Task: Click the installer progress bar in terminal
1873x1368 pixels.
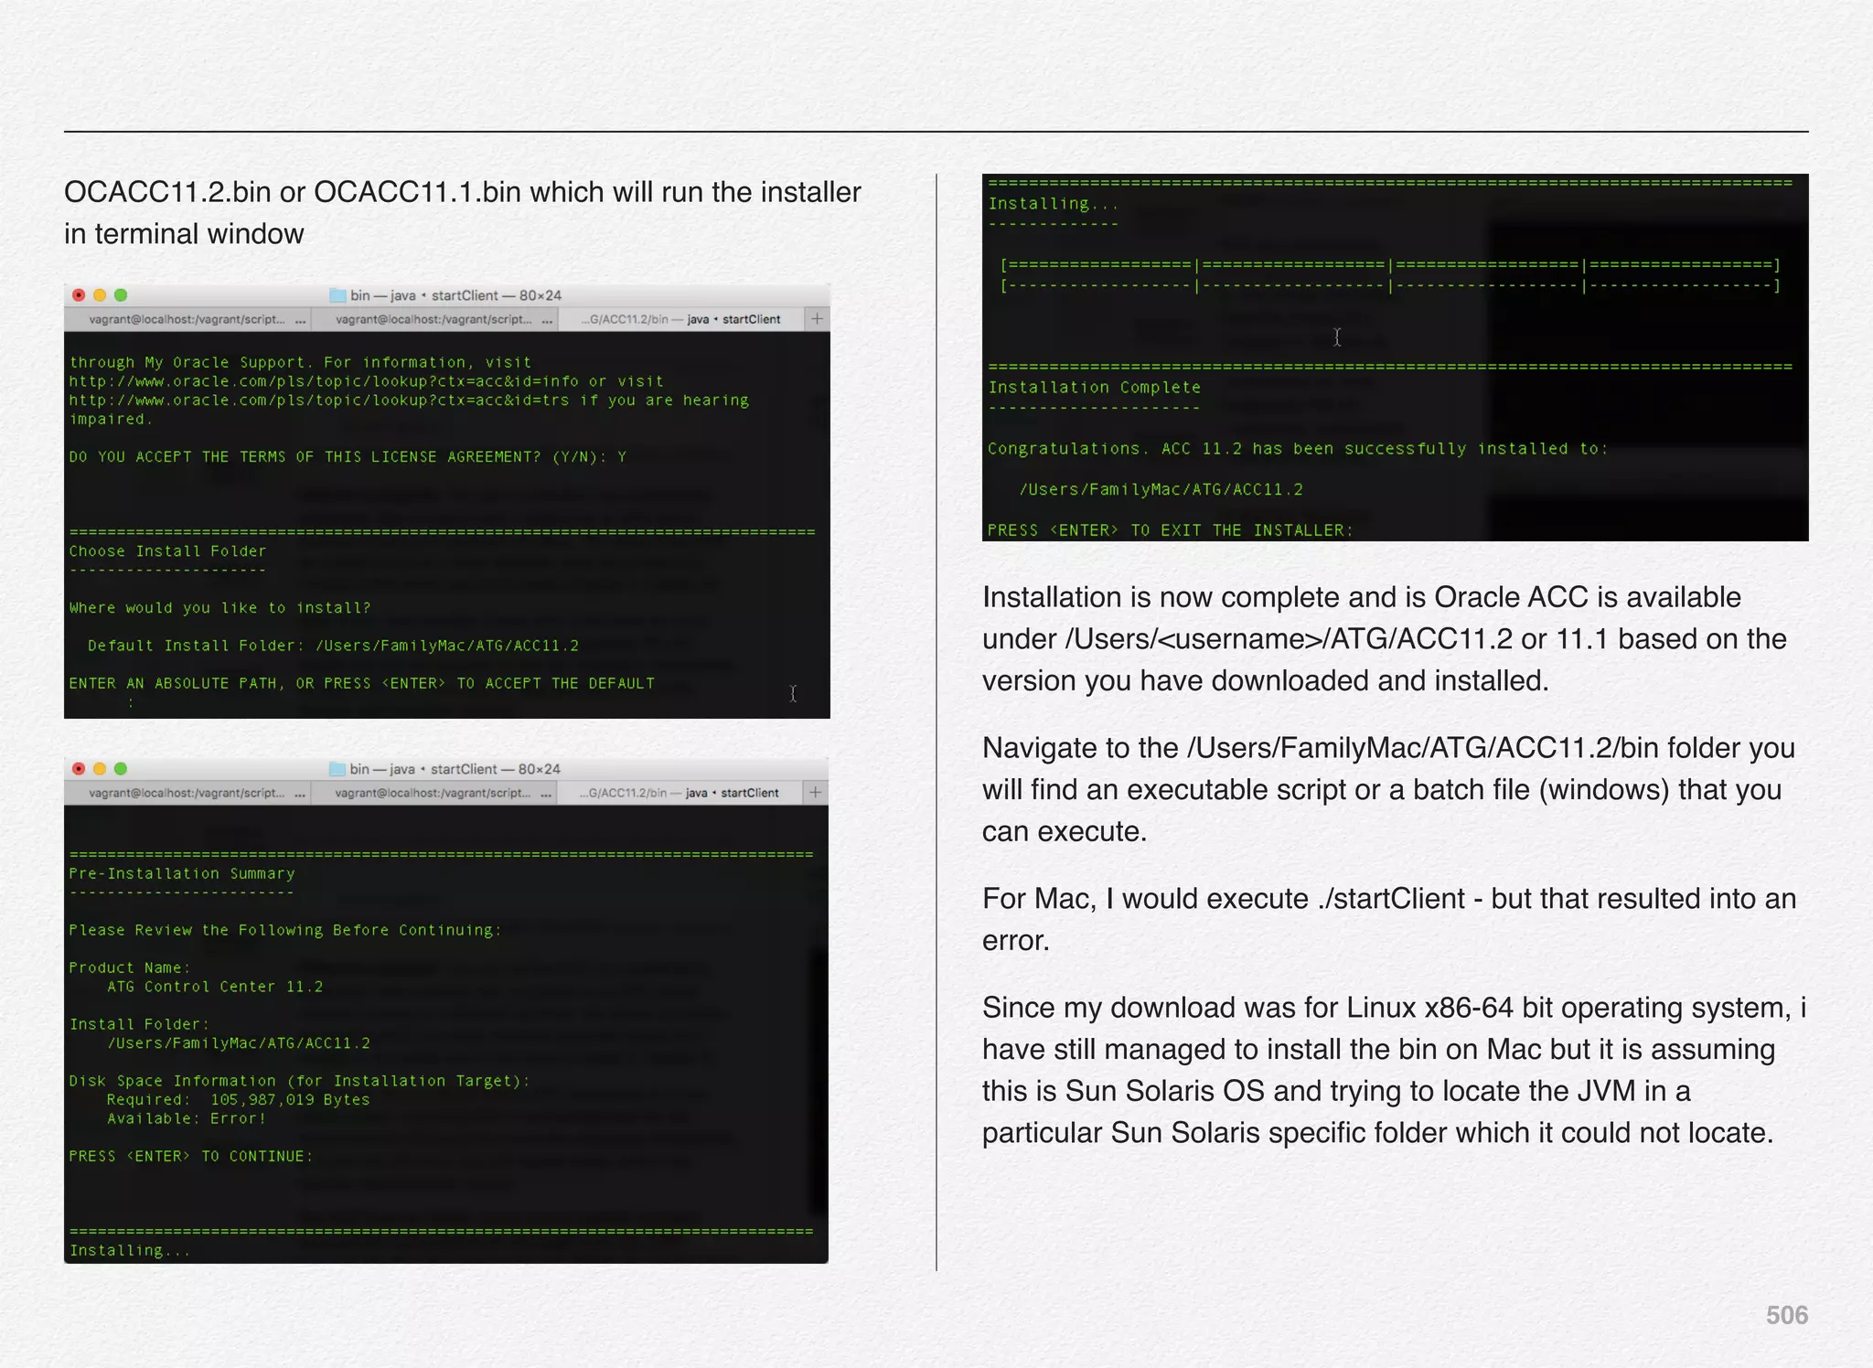Action: tap(1389, 275)
